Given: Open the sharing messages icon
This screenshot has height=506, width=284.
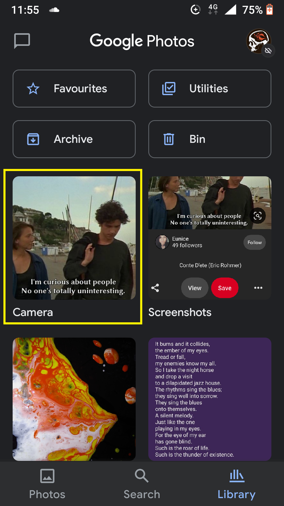Looking at the screenshot, I should [22, 41].
